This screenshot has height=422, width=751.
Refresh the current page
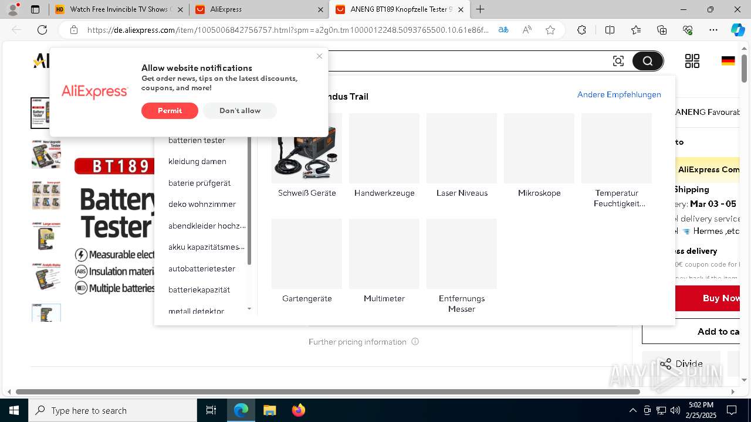click(42, 30)
